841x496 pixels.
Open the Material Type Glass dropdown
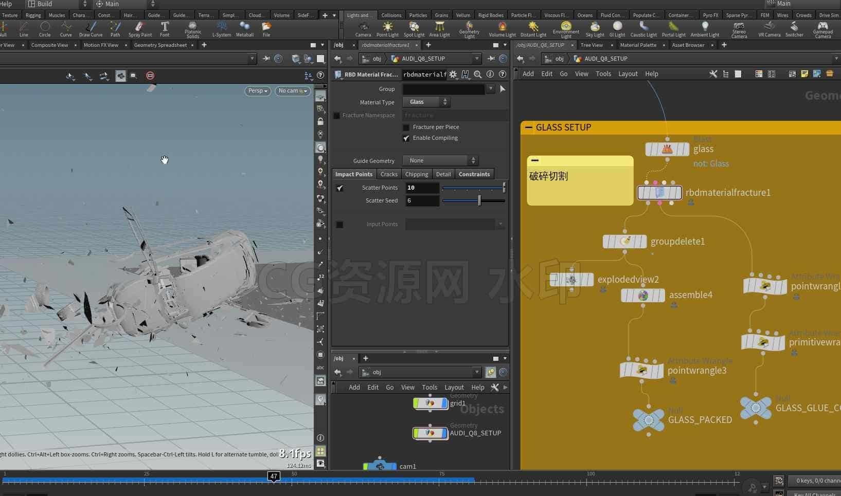tap(426, 102)
